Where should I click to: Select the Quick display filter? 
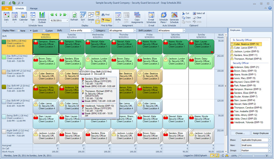click(x=34, y=31)
